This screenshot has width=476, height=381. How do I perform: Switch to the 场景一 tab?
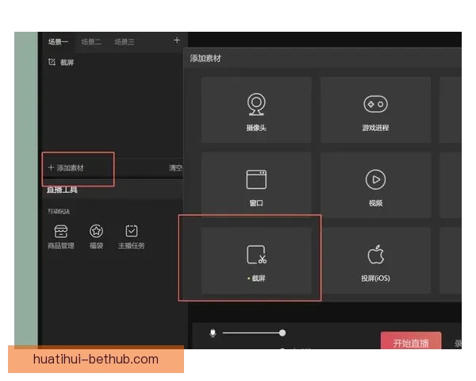click(58, 42)
